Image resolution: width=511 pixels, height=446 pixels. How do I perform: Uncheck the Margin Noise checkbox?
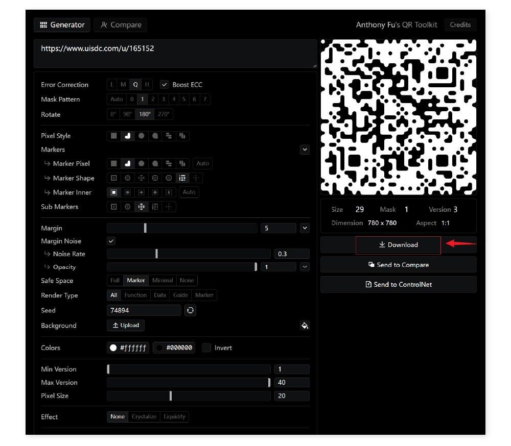(x=111, y=241)
